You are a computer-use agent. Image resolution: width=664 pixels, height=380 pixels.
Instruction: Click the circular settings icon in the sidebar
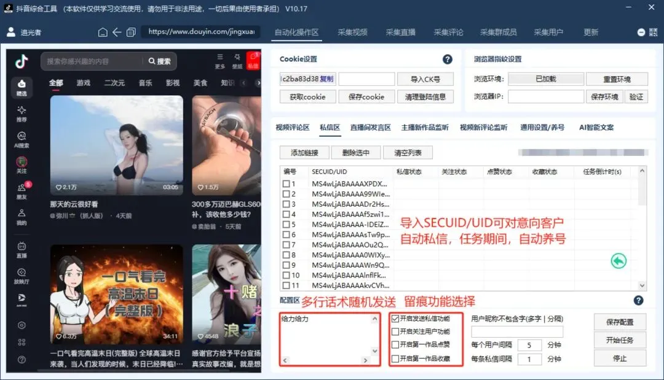coord(22,325)
